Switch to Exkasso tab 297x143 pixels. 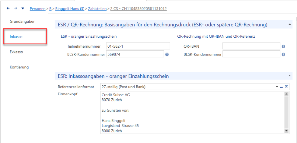pyautogui.click(x=16, y=52)
